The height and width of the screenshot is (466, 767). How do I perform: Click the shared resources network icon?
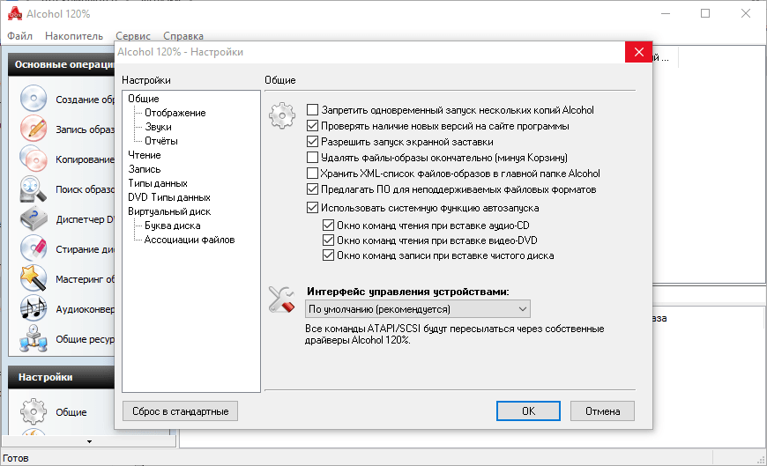[34, 338]
